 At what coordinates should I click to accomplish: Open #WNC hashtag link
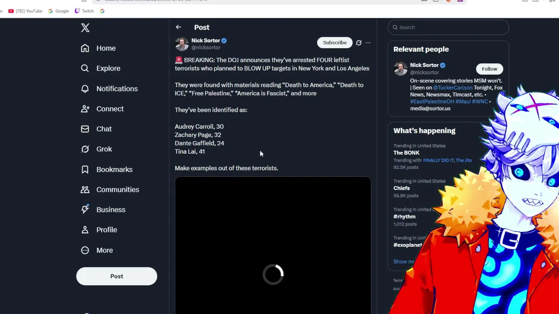pos(480,102)
